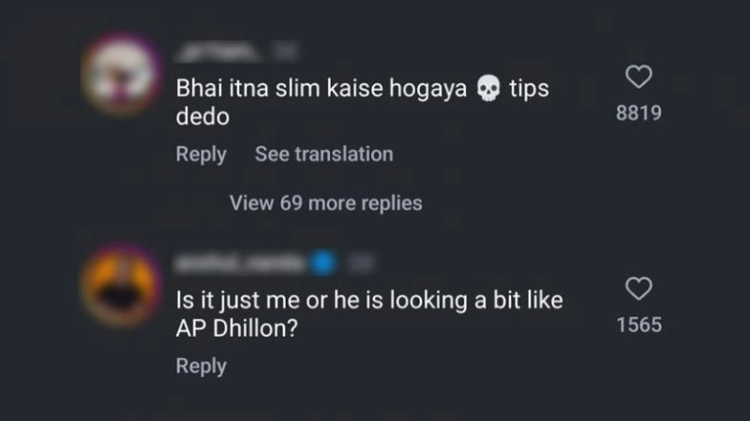Open the orange profile picture avatar

coord(121,286)
